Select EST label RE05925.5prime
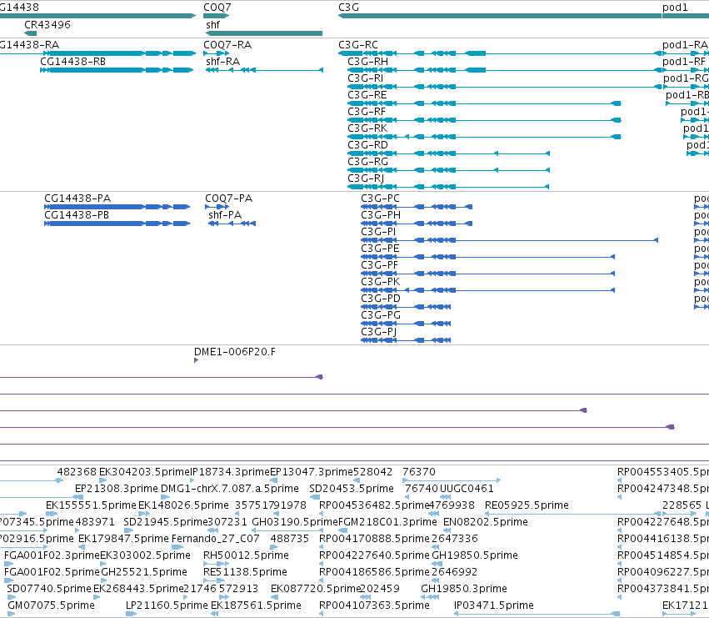The width and height of the screenshot is (709, 618). point(527,505)
